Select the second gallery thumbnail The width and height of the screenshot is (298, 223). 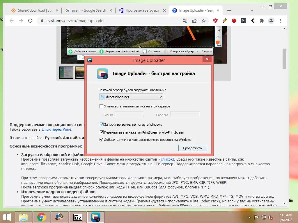(x=80, y=72)
